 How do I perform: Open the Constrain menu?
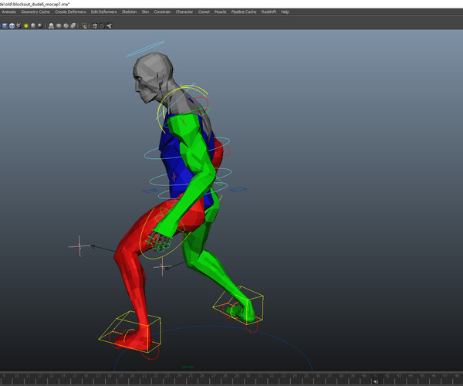[162, 12]
